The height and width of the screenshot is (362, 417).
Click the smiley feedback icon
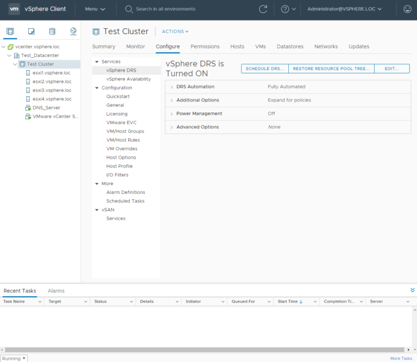tap(407, 9)
